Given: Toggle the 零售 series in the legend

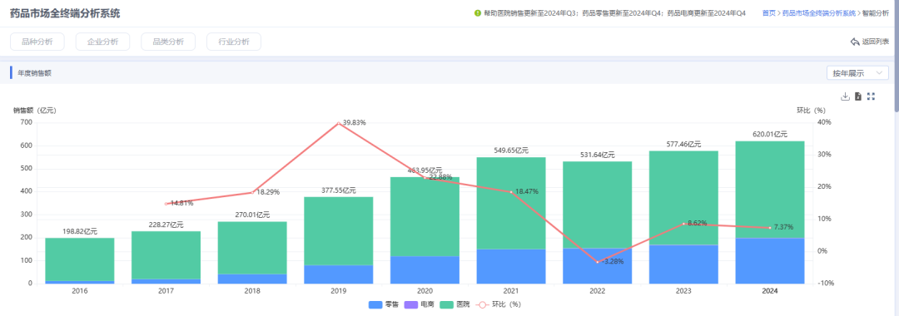Looking at the screenshot, I should pyautogui.click(x=384, y=304).
